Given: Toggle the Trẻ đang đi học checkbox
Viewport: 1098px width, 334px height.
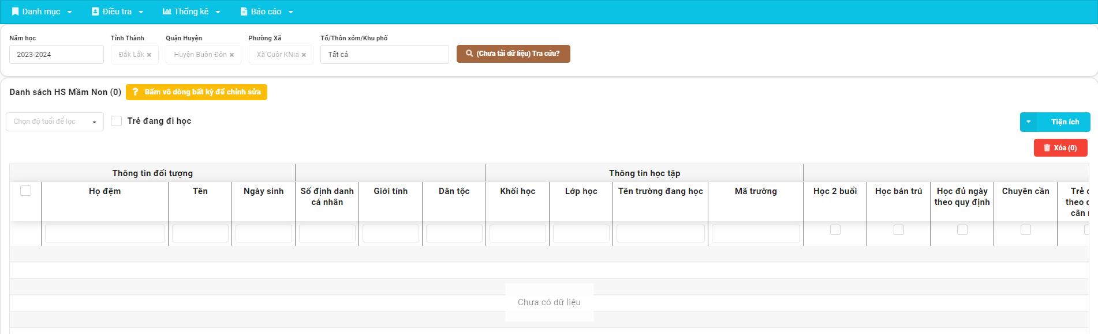Looking at the screenshot, I should pos(117,121).
